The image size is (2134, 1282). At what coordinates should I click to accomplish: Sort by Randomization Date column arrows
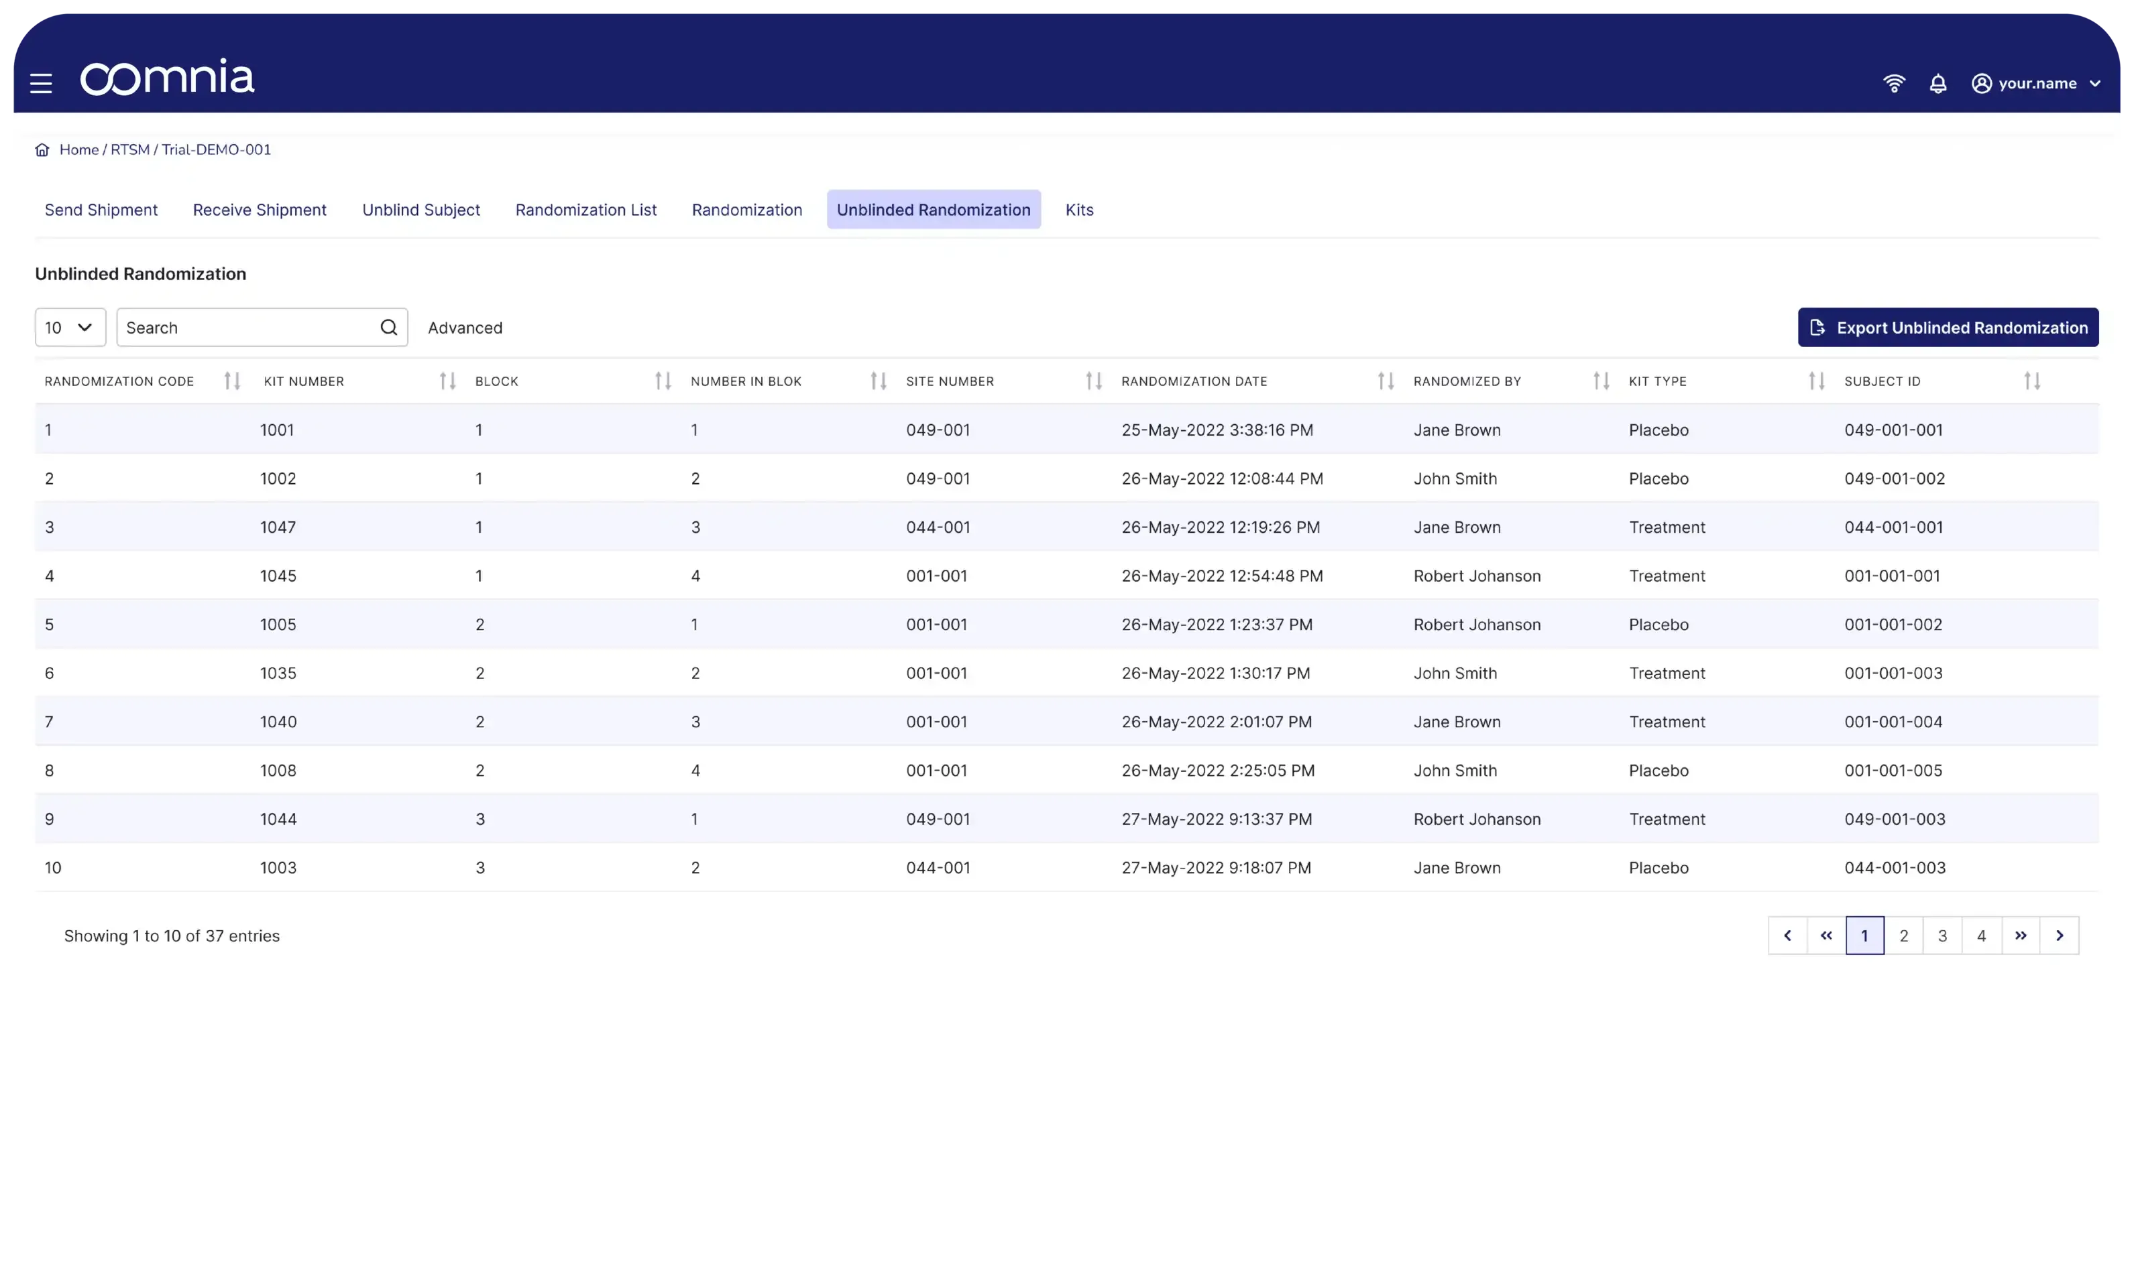coord(1386,381)
